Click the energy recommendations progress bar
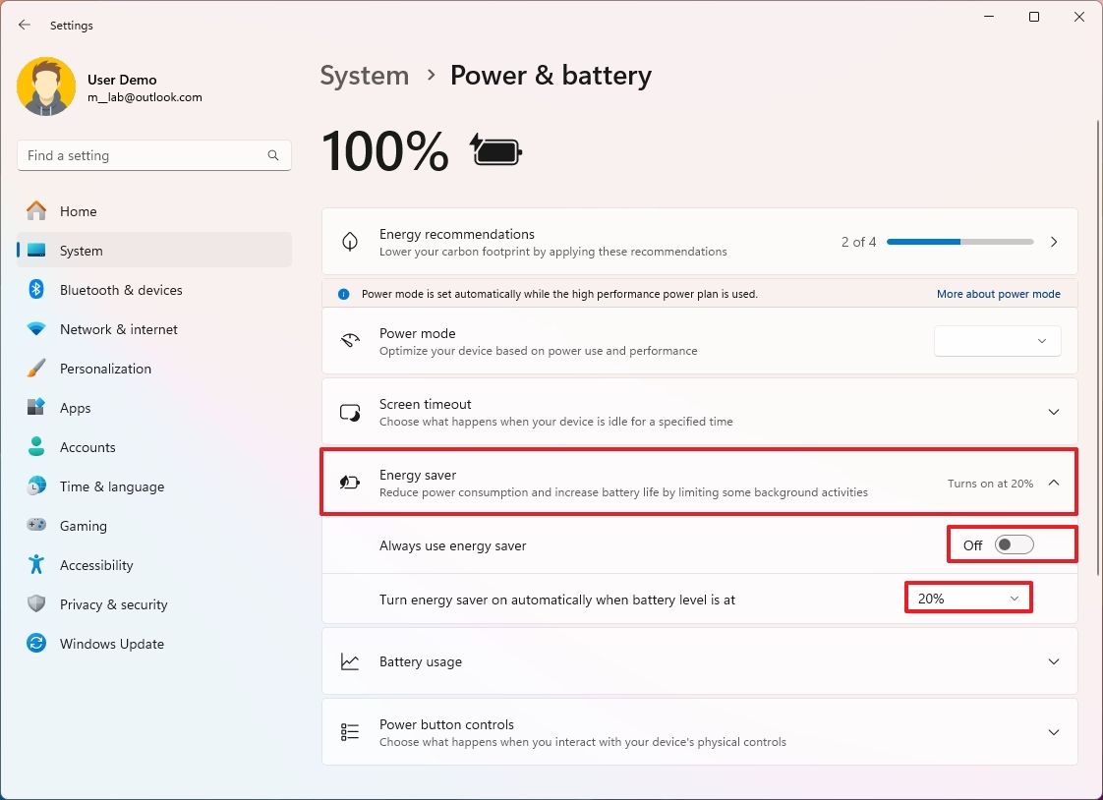The width and height of the screenshot is (1103, 800). [958, 242]
